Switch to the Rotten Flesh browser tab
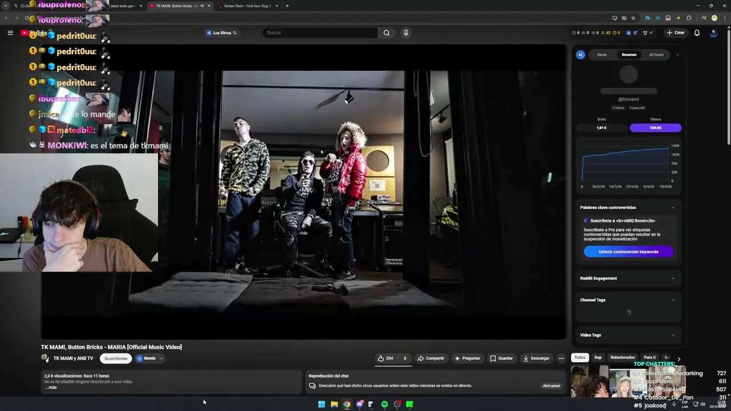The height and width of the screenshot is (411, 731). point(247,6)
